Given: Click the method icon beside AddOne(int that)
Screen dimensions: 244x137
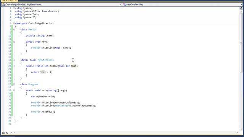Looking at the screenshot, I should pos(124,5).
